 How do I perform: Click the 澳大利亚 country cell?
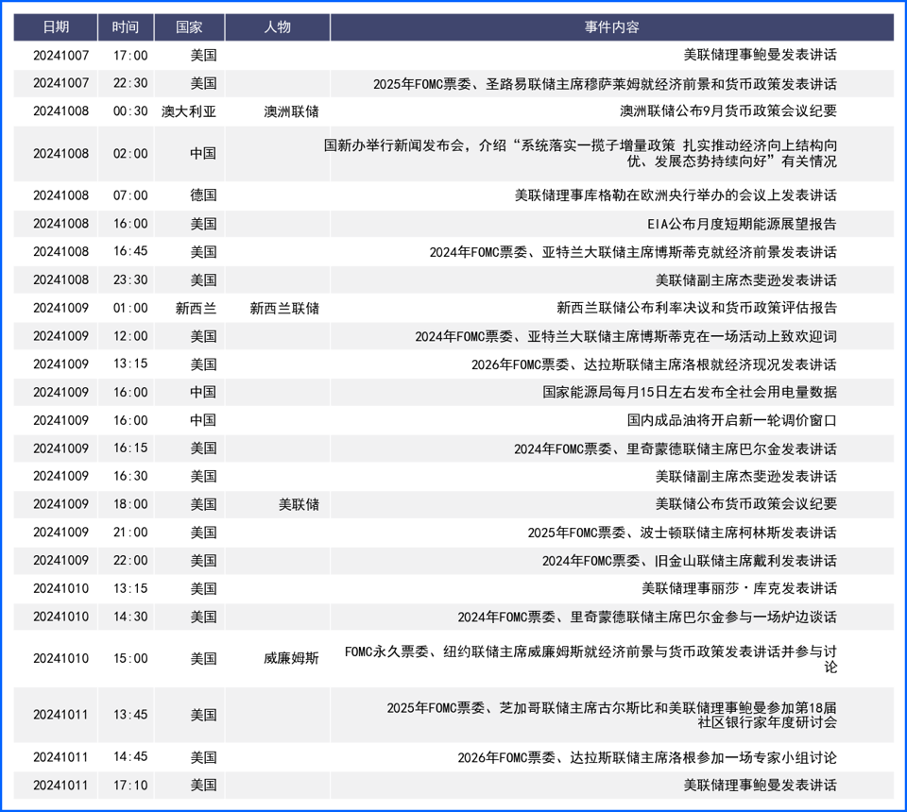click(189, 111)
